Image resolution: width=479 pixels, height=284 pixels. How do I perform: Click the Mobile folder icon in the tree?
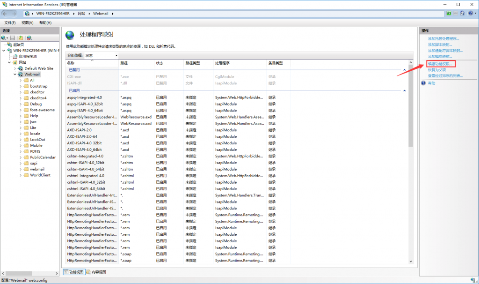26,145
